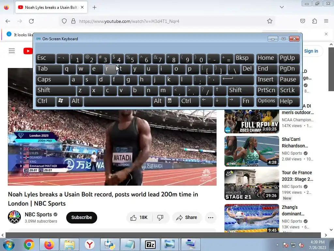Launch Chrome from the taskbar
The width and height of the screenshot is (334, 251).
point(29,244)
